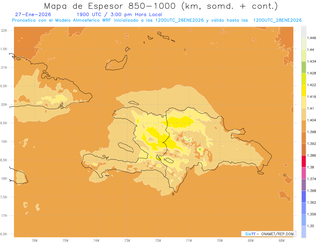Click the red colorbar segment above 1.38
The image size is (316, 244).
tap(304, 161)
